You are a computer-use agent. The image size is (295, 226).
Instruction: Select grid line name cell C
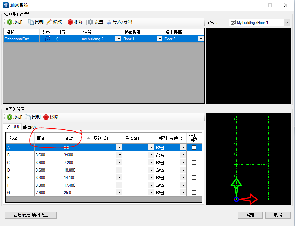pyautogui.click(x=20, y=162)
